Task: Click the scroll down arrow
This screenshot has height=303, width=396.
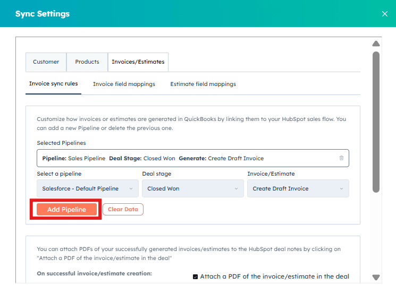Action: click(376, 278)
